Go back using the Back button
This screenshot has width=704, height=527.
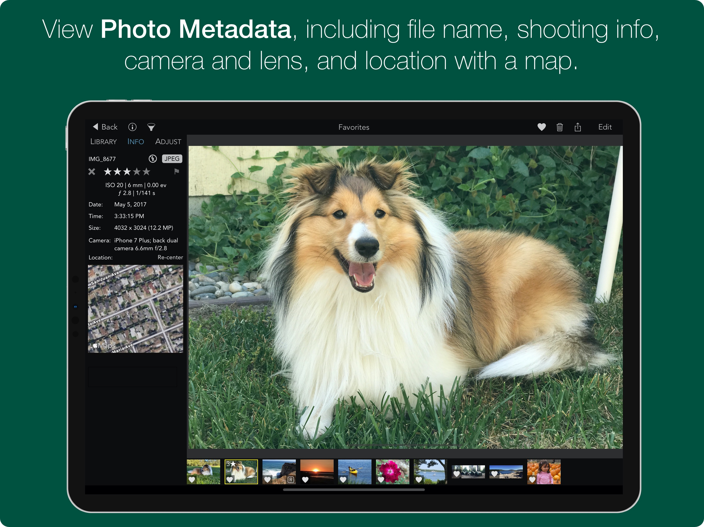pos(105,127)
